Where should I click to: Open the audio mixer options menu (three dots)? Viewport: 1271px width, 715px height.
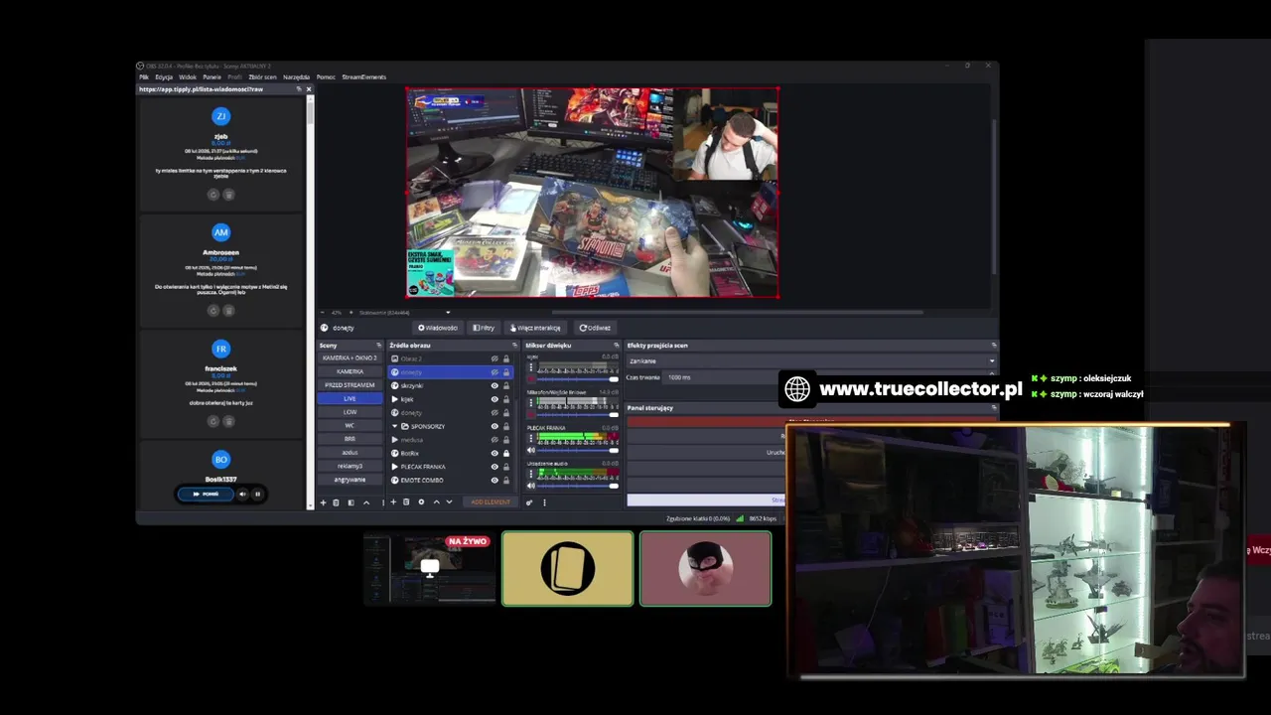pyautogui.click(x=544, y=502)
